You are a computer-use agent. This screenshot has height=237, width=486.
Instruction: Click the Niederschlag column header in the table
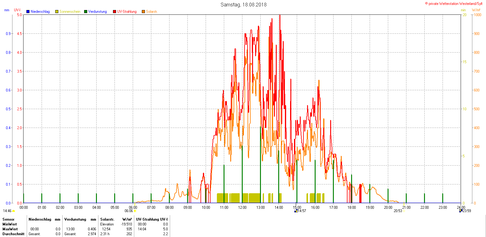tap(40, 219)
